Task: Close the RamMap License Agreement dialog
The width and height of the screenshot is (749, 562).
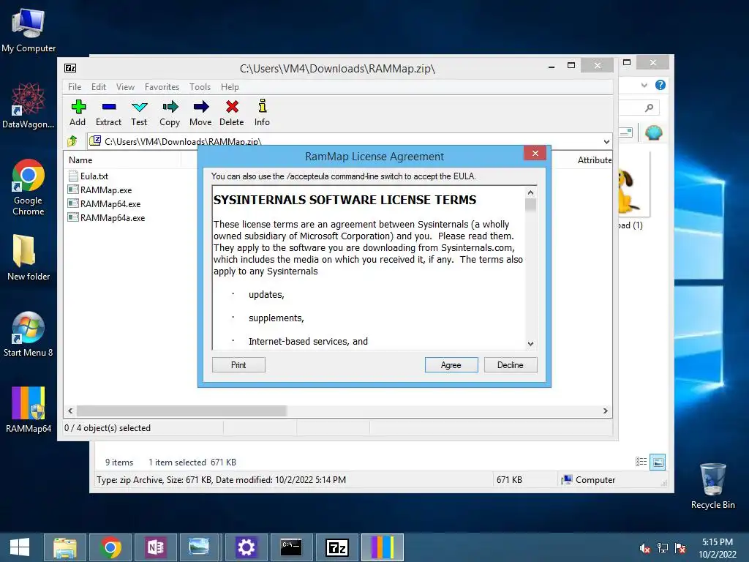Action: pyautogui.click(x=535, y=153)
